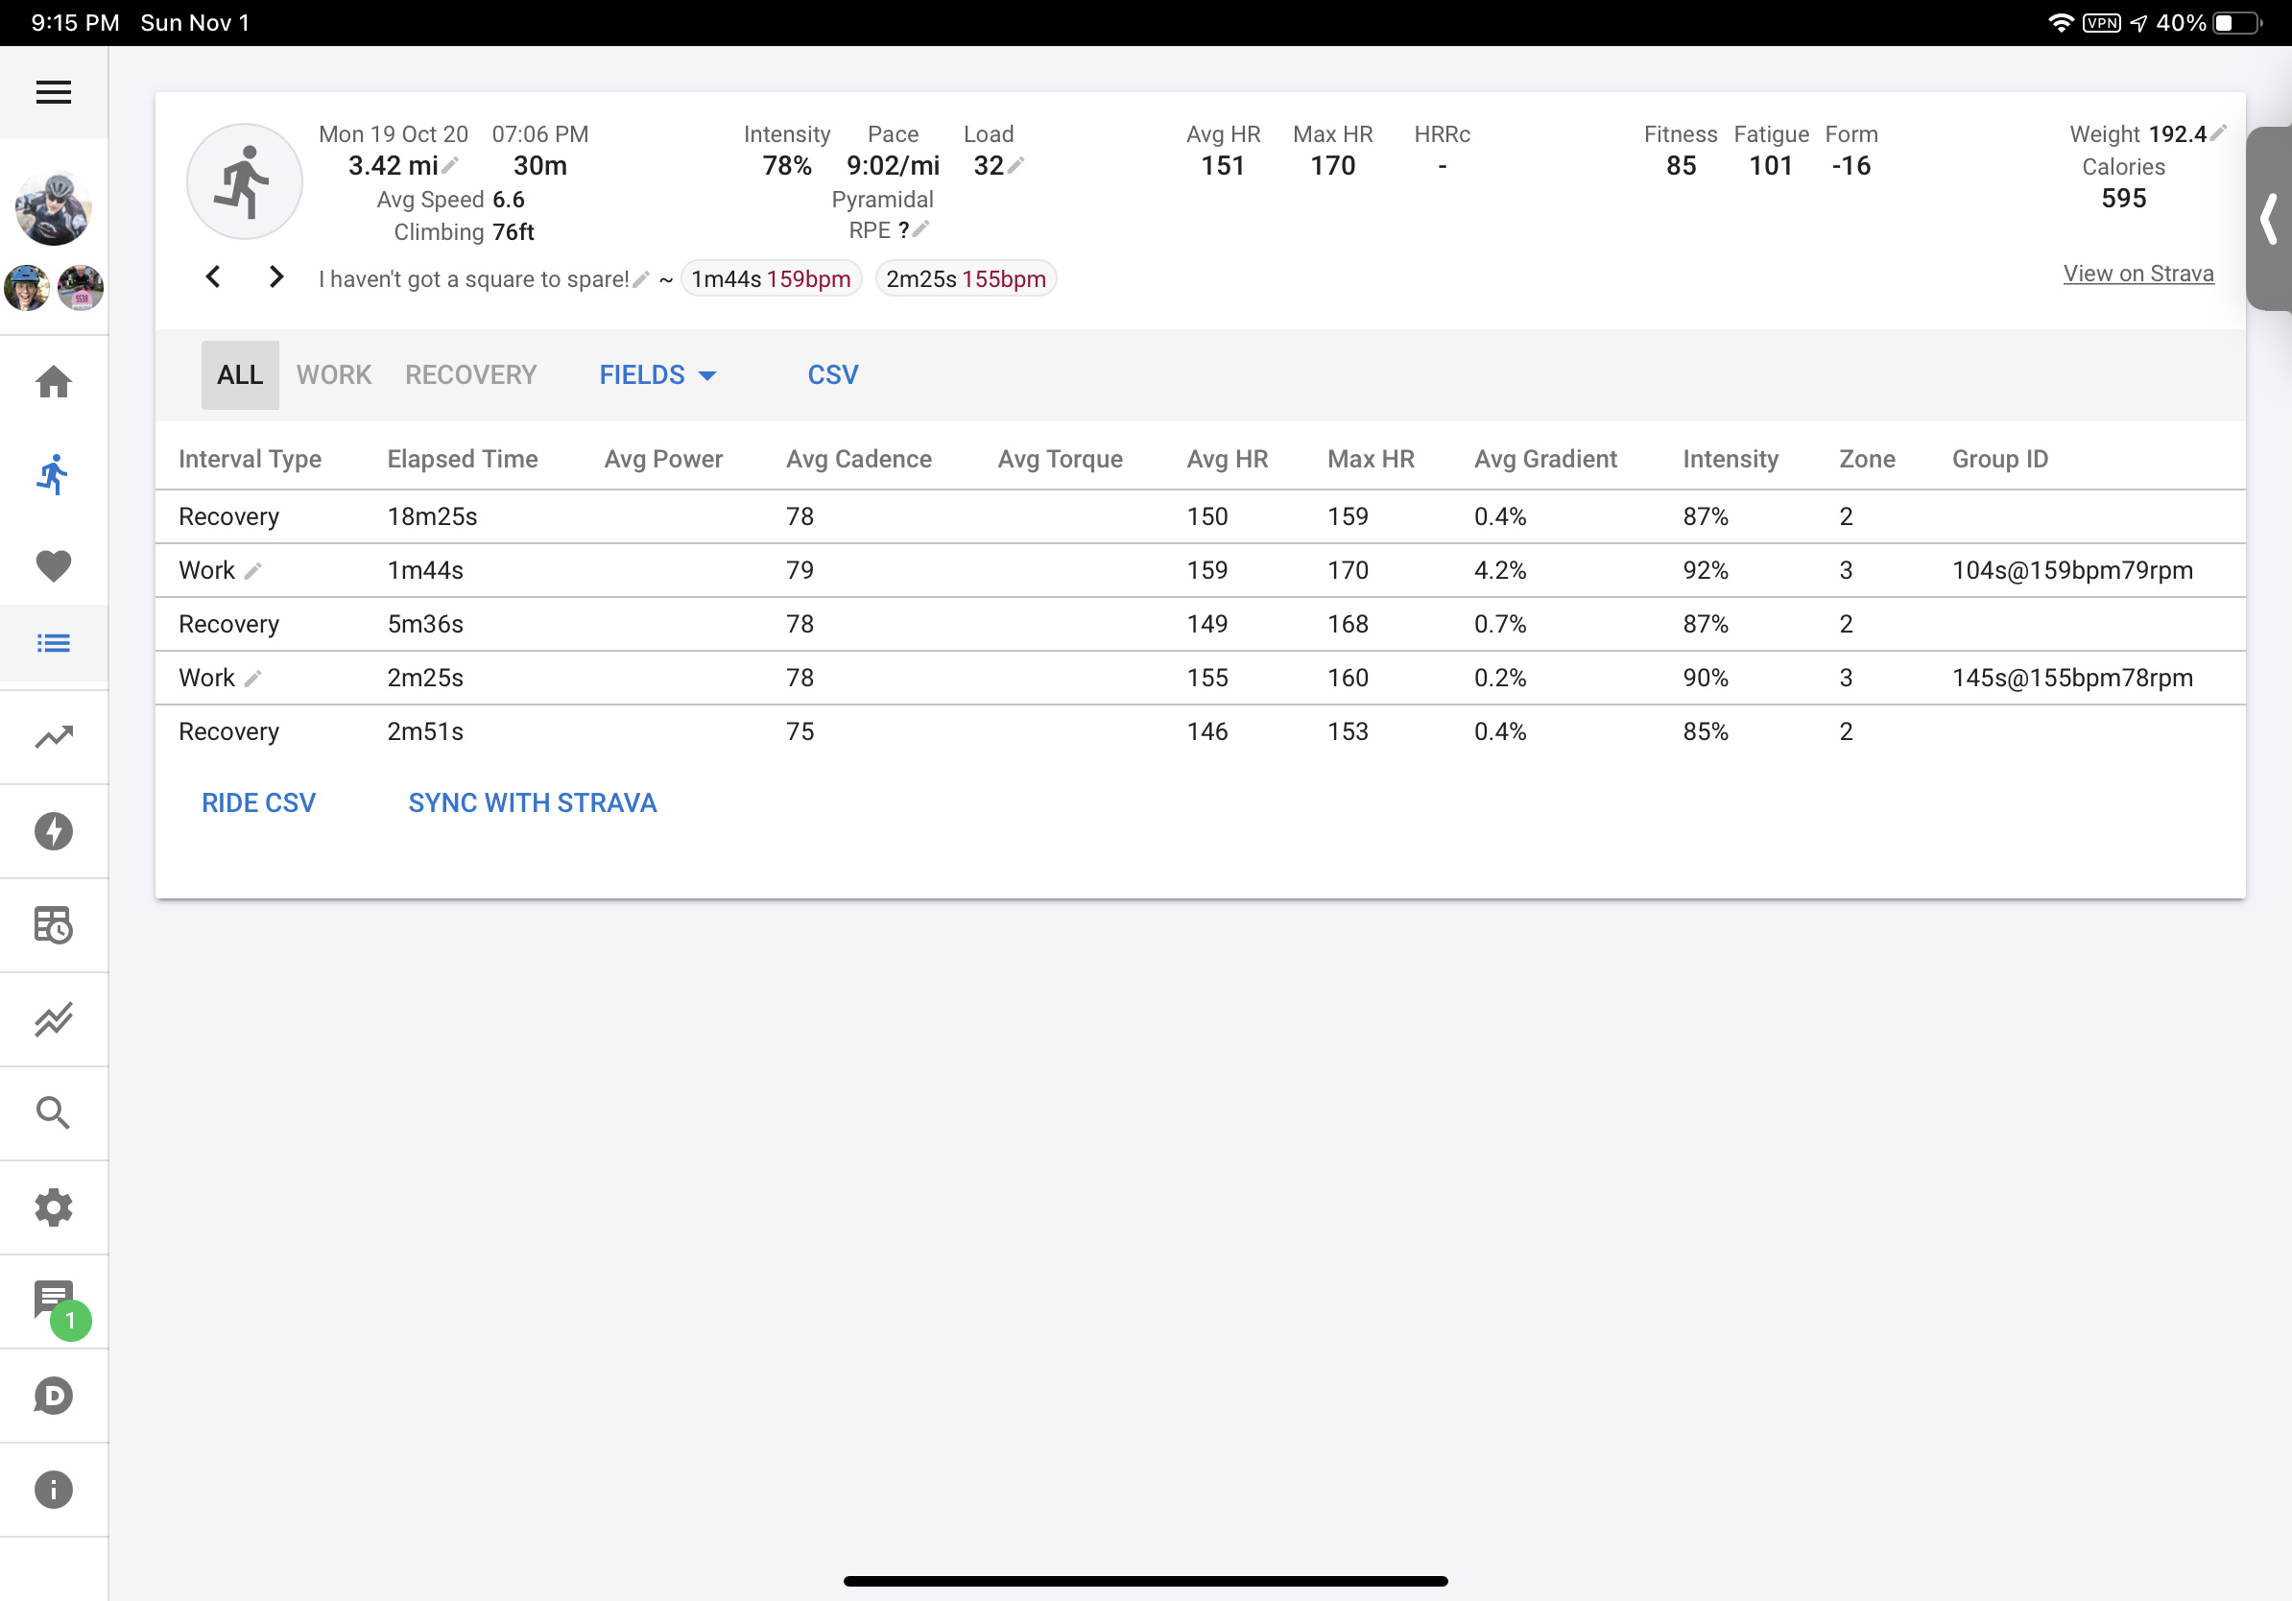Open View on Strava link
This screenshot has height=1601, width=2292.
click(x=2138, y=274)
